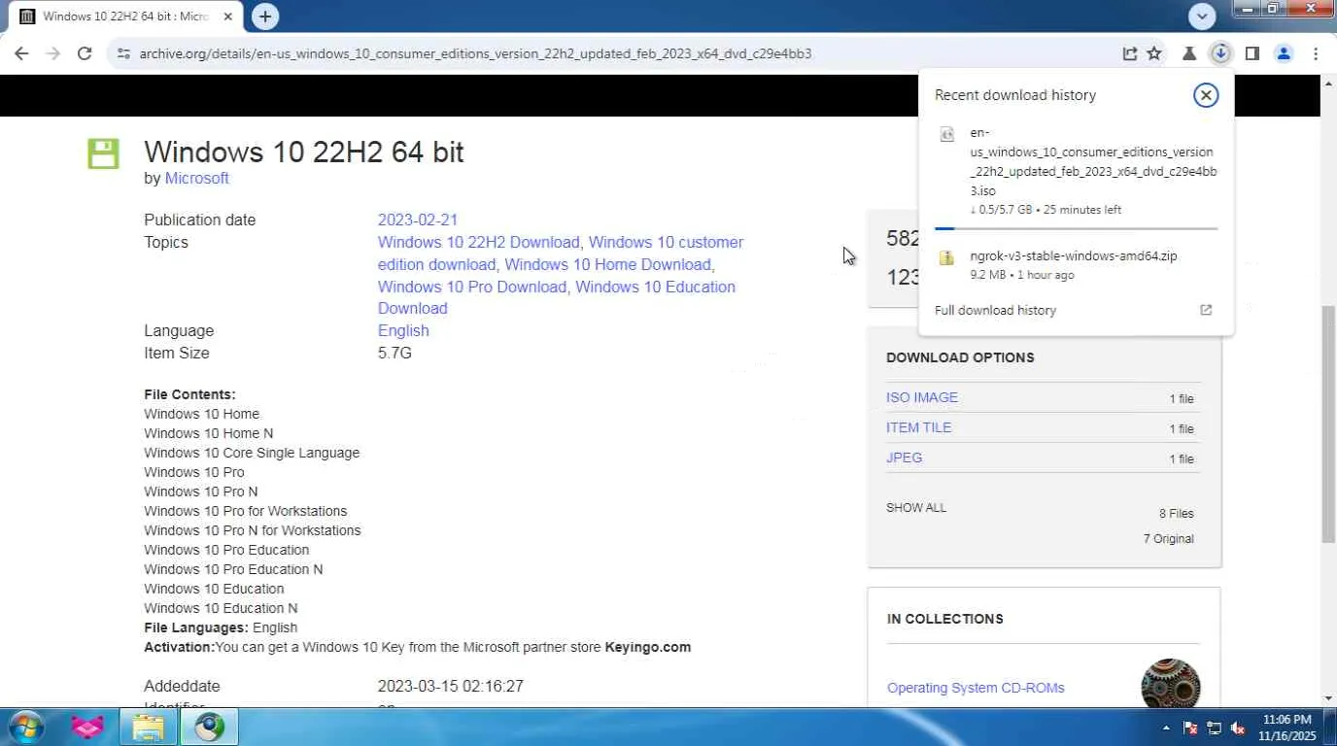Click the green floppy disk software icon
Image resolution: width=1337 pixels, height=746 pixels.
(x=103, y=153)
